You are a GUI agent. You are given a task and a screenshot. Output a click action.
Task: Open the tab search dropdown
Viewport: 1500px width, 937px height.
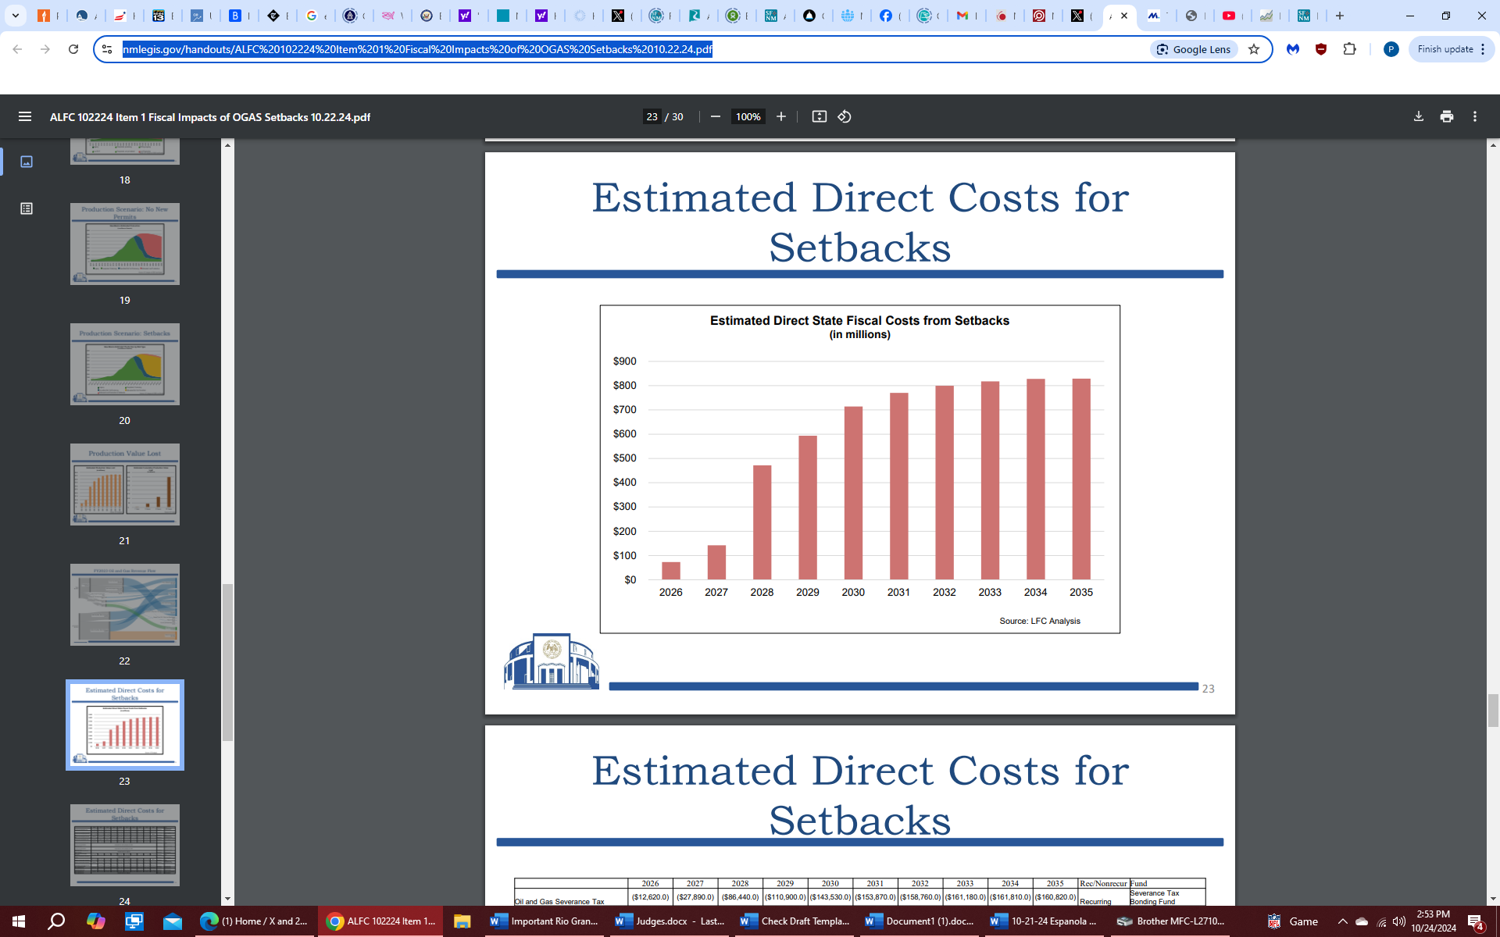15,16
